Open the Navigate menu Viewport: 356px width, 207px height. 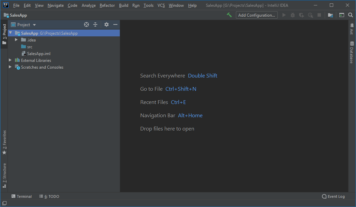(55, 5)
